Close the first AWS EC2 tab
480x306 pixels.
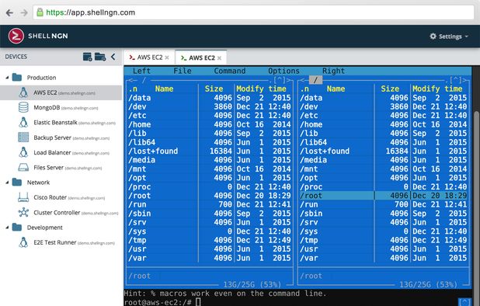coord(167,57)
